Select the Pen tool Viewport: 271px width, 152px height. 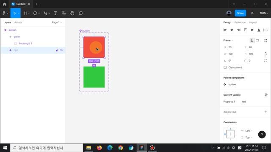coord(45,13)
